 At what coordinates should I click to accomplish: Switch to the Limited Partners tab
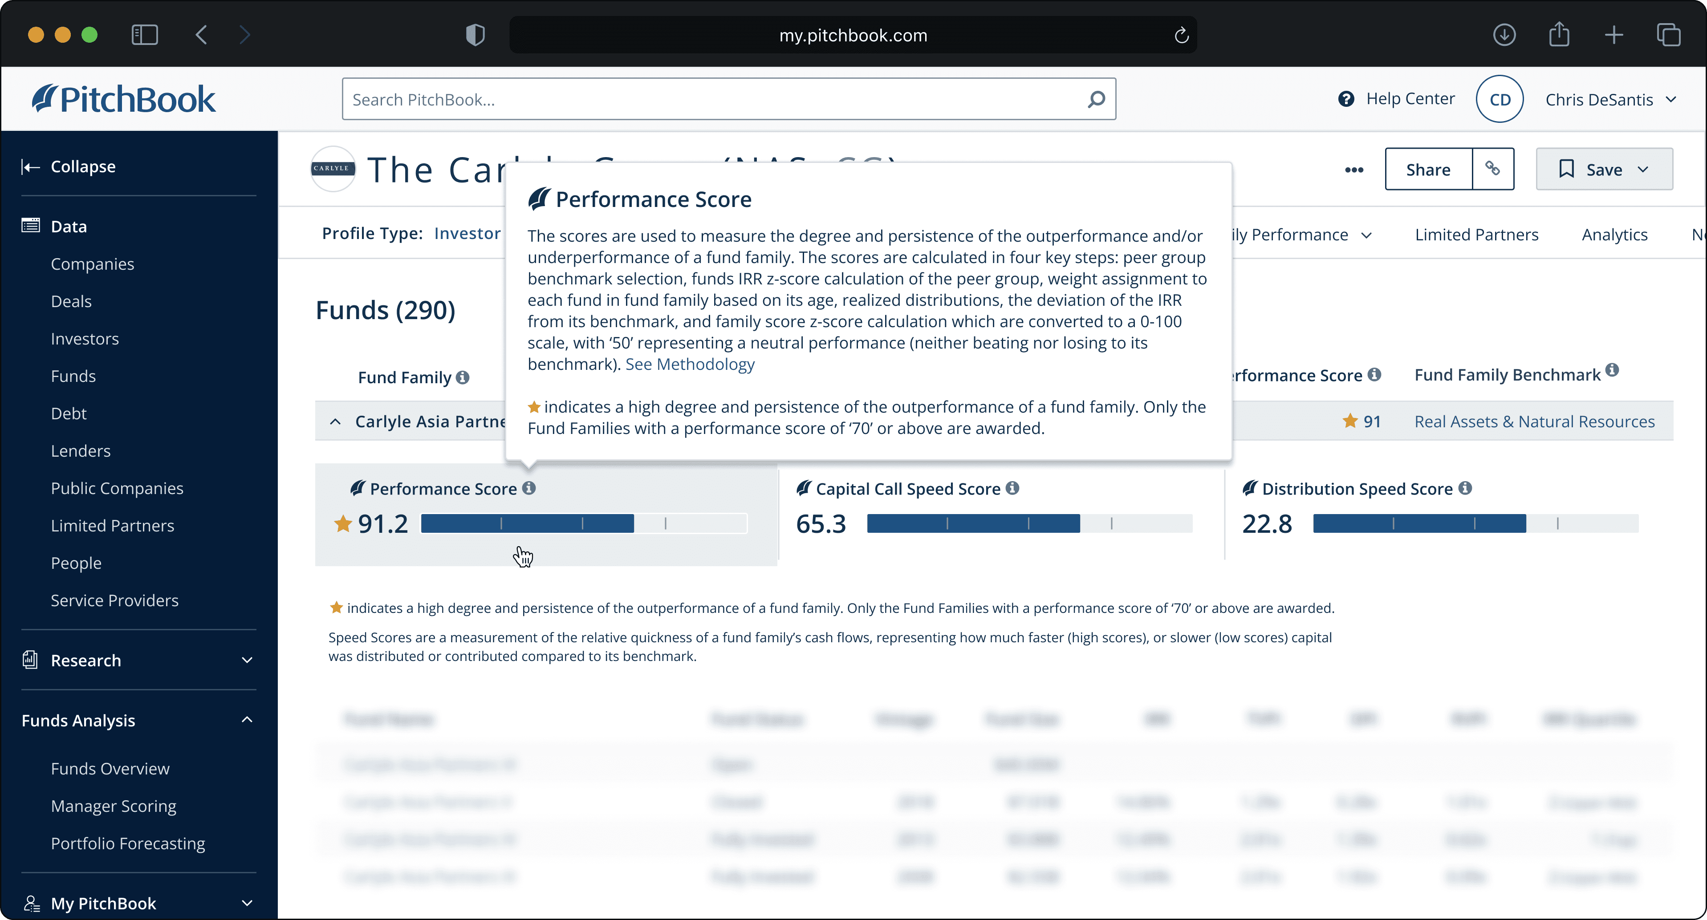(x=1476, y=235)
